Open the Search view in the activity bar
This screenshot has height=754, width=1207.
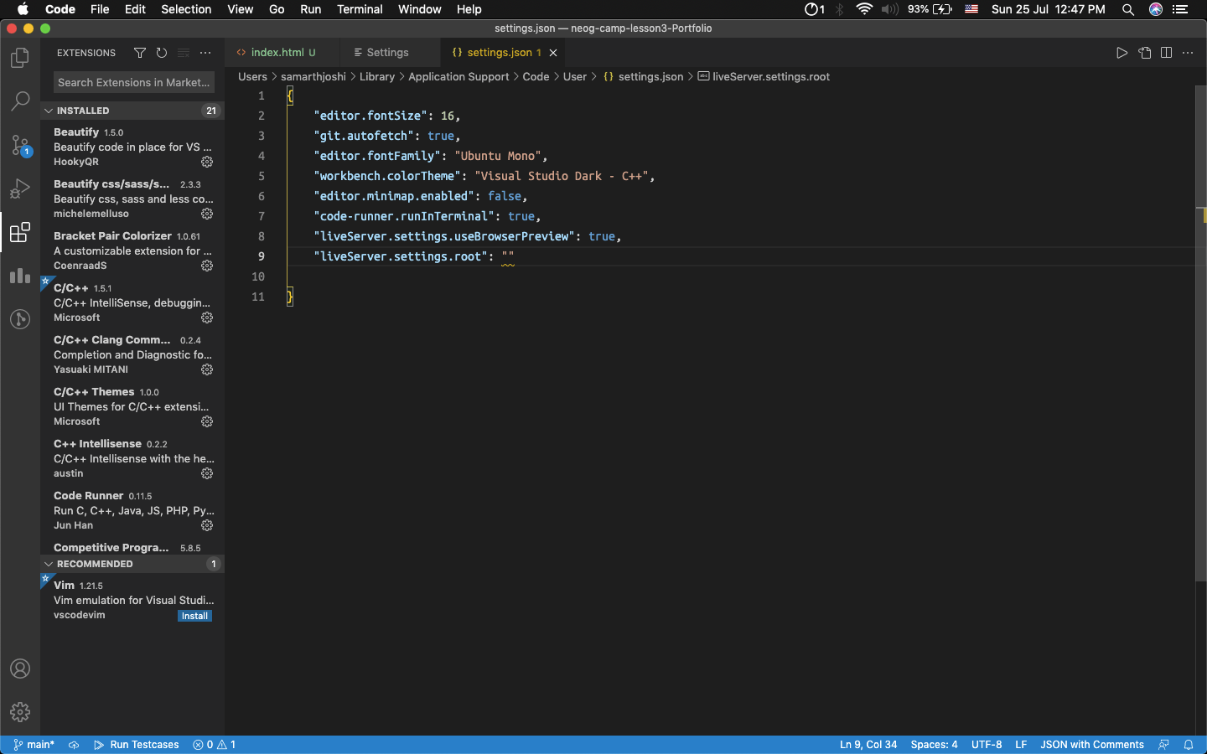(19, 101)
